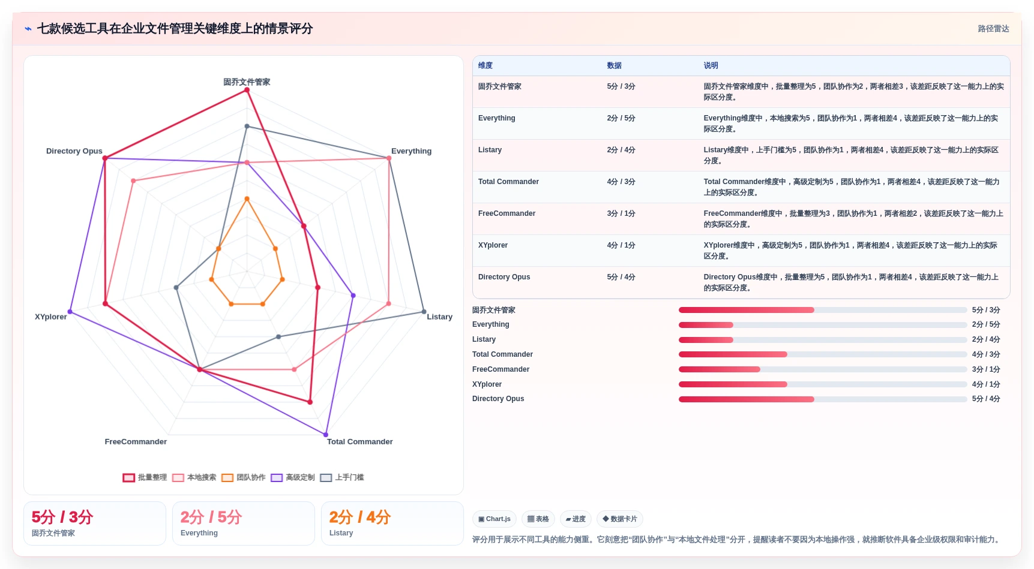Click the 数据卡片 chip
Screen dimensions: 1034x569
click(x=620, y=519)
